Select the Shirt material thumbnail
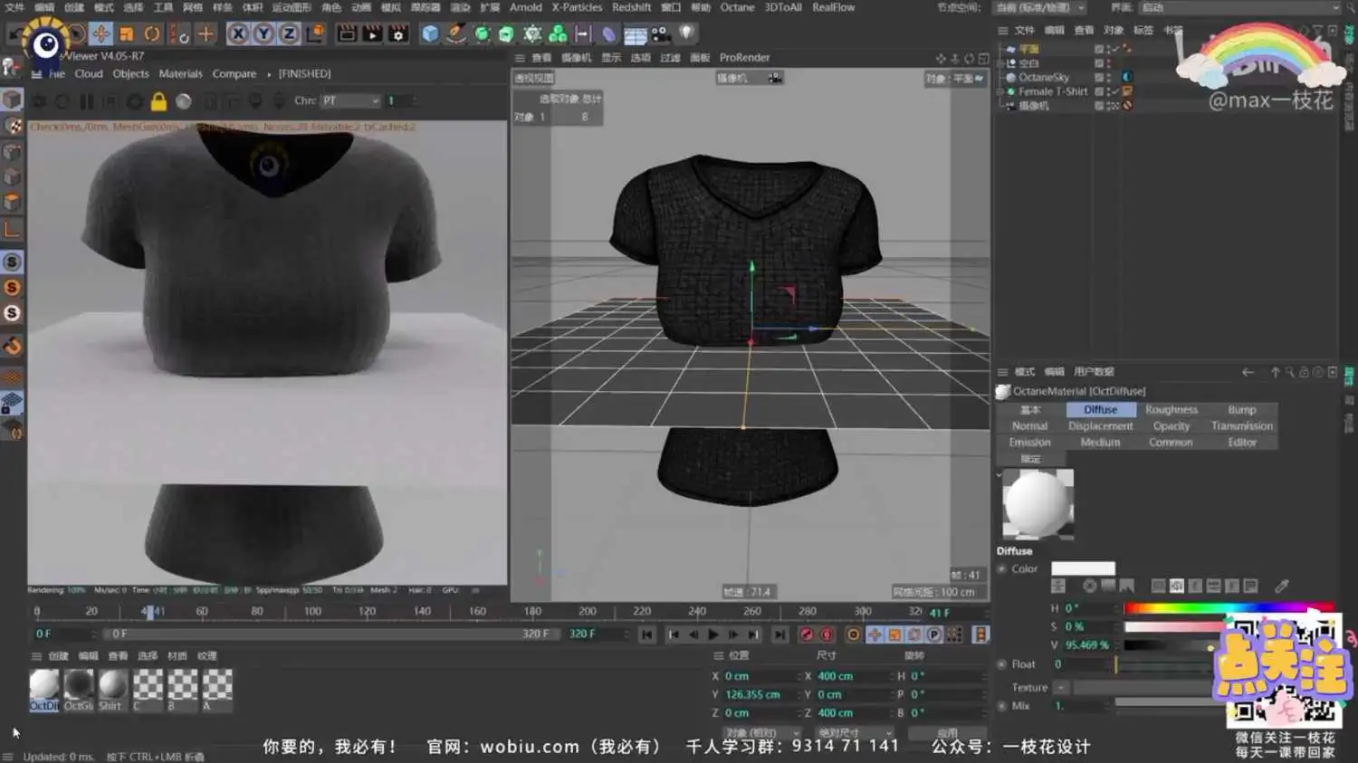 click(x=112, y=690)
